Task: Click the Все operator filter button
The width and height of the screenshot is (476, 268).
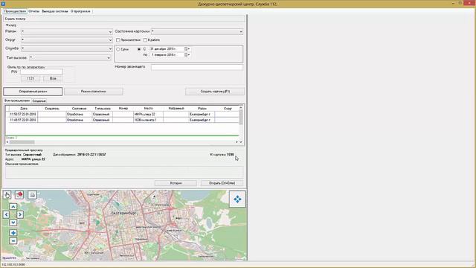Action: click(x=53, y=78)
